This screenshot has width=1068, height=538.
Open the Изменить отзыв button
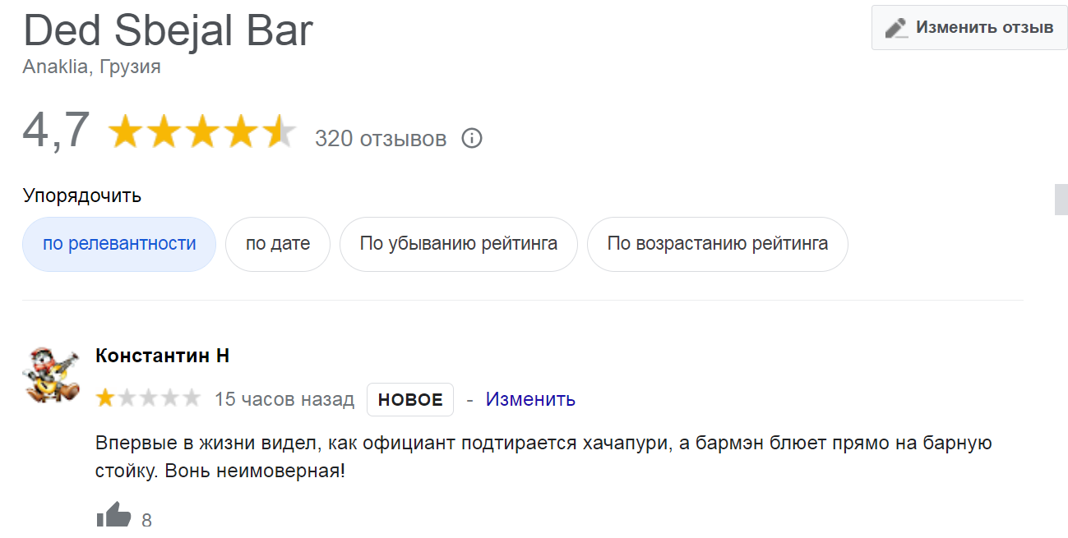point(969,27)
